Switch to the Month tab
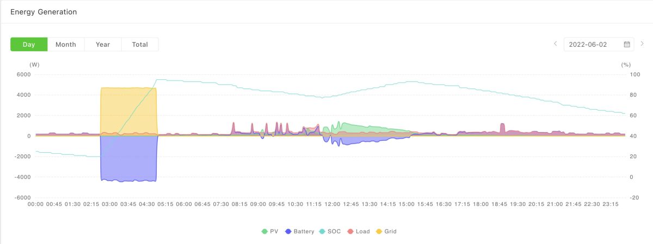The width and height of the screenshot is (653, 244). 66,45
